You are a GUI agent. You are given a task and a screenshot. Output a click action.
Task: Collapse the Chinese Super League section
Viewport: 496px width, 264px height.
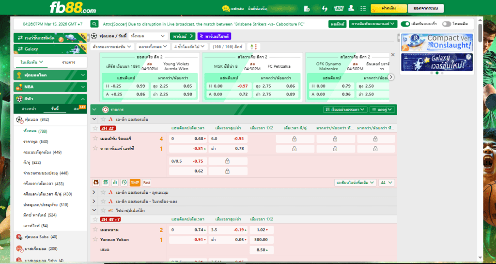[94, 210]
